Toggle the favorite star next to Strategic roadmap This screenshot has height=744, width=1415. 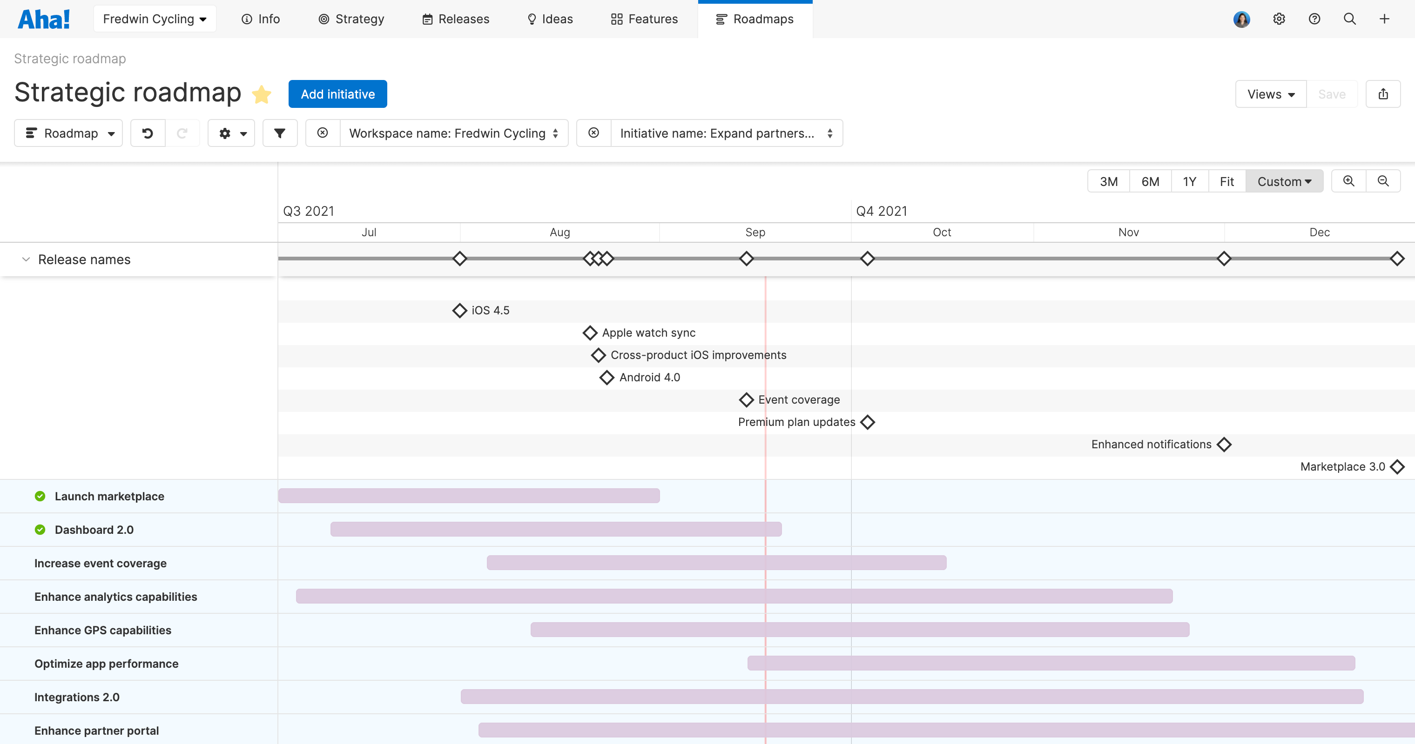point(262,93)
